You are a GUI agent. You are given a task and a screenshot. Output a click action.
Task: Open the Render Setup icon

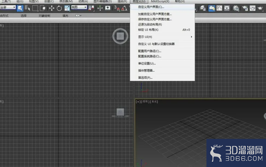(245, 8)
